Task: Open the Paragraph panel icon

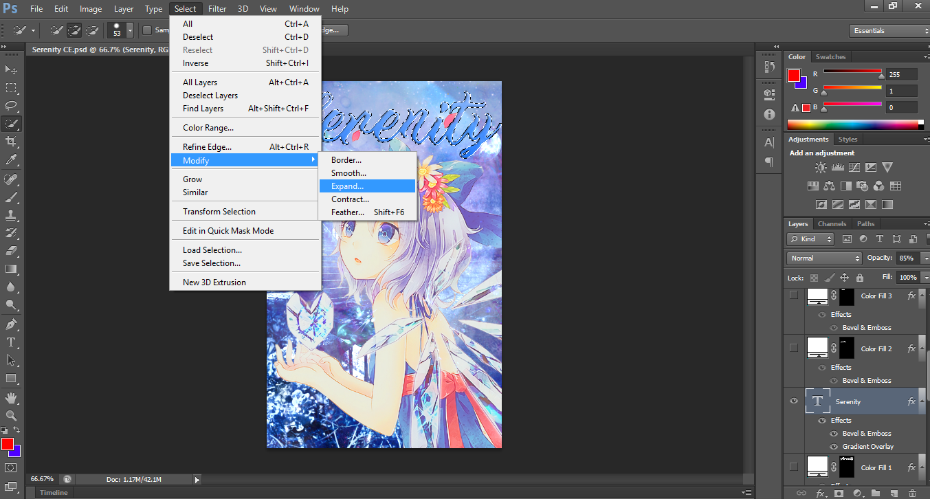Action: point(769,162)
